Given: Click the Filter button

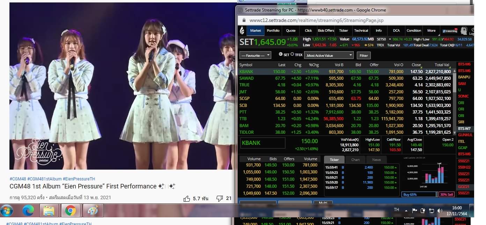Looking at the screenshot, I should [363, 55].
